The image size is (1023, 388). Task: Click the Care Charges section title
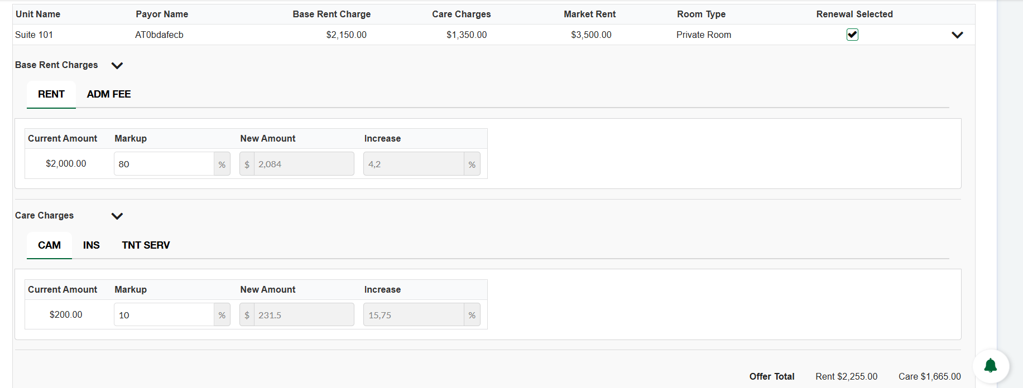click(44, 215)
